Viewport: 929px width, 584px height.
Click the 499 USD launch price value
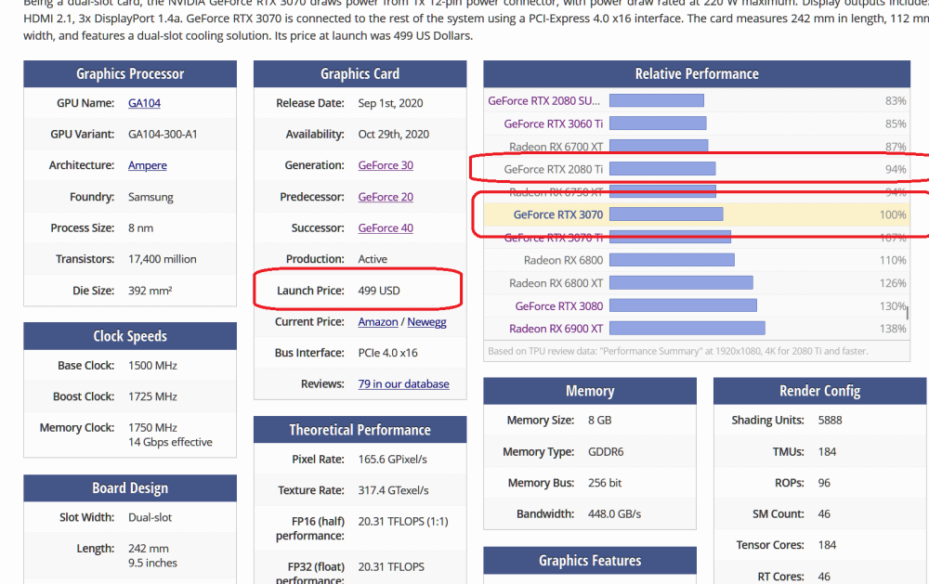379,291
